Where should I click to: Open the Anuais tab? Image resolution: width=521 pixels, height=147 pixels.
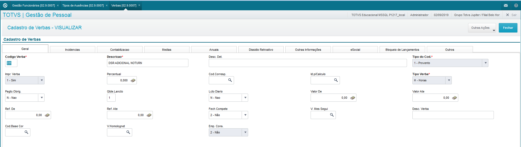point(214,50)
